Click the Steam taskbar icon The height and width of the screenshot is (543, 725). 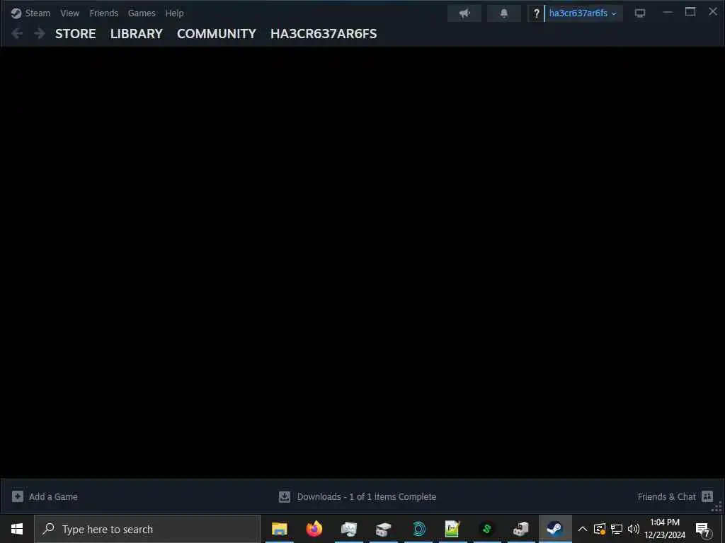pyautogui.click(x=555, y=529)
